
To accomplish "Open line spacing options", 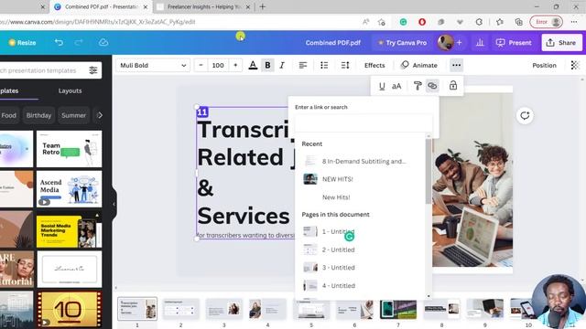I will point(345,65).
